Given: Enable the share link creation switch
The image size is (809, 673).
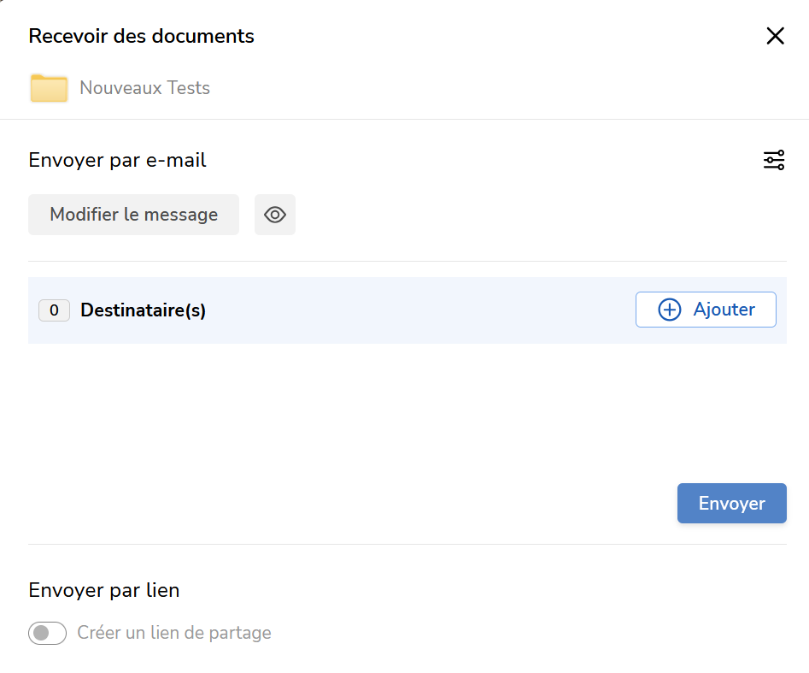Looking at the screenshot, I should click(48, 633).
